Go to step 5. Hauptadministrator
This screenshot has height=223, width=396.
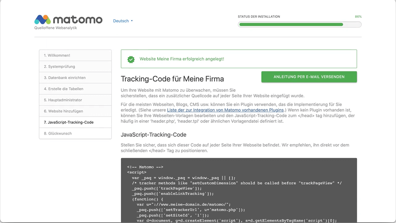click(x=75, y=100)
